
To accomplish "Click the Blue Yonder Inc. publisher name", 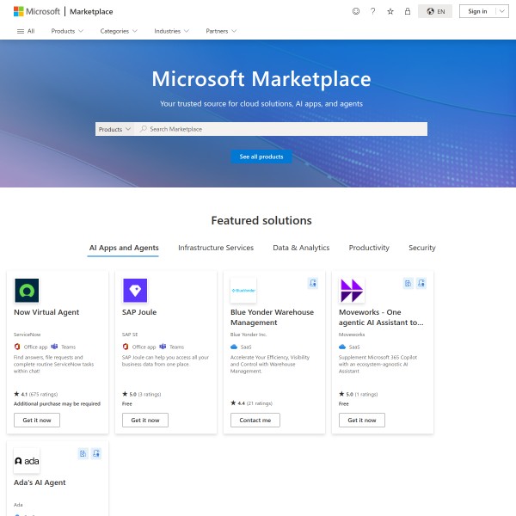I will click(249, 335).
